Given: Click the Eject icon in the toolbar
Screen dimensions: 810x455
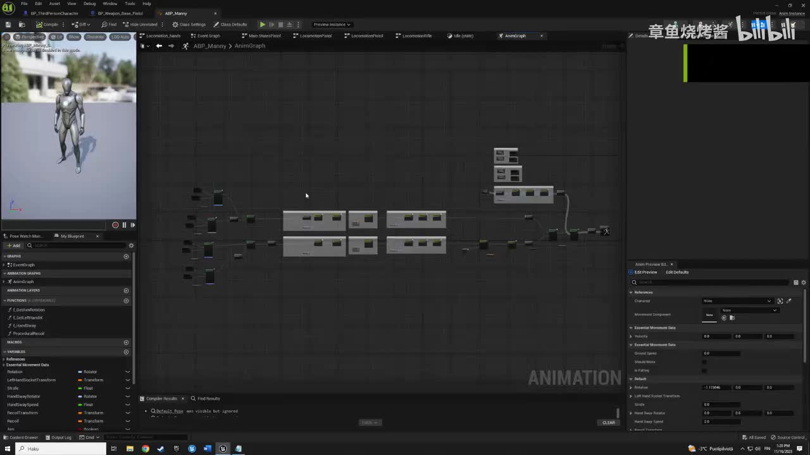Looking at the screenshot, I should [x=290, y=25].
